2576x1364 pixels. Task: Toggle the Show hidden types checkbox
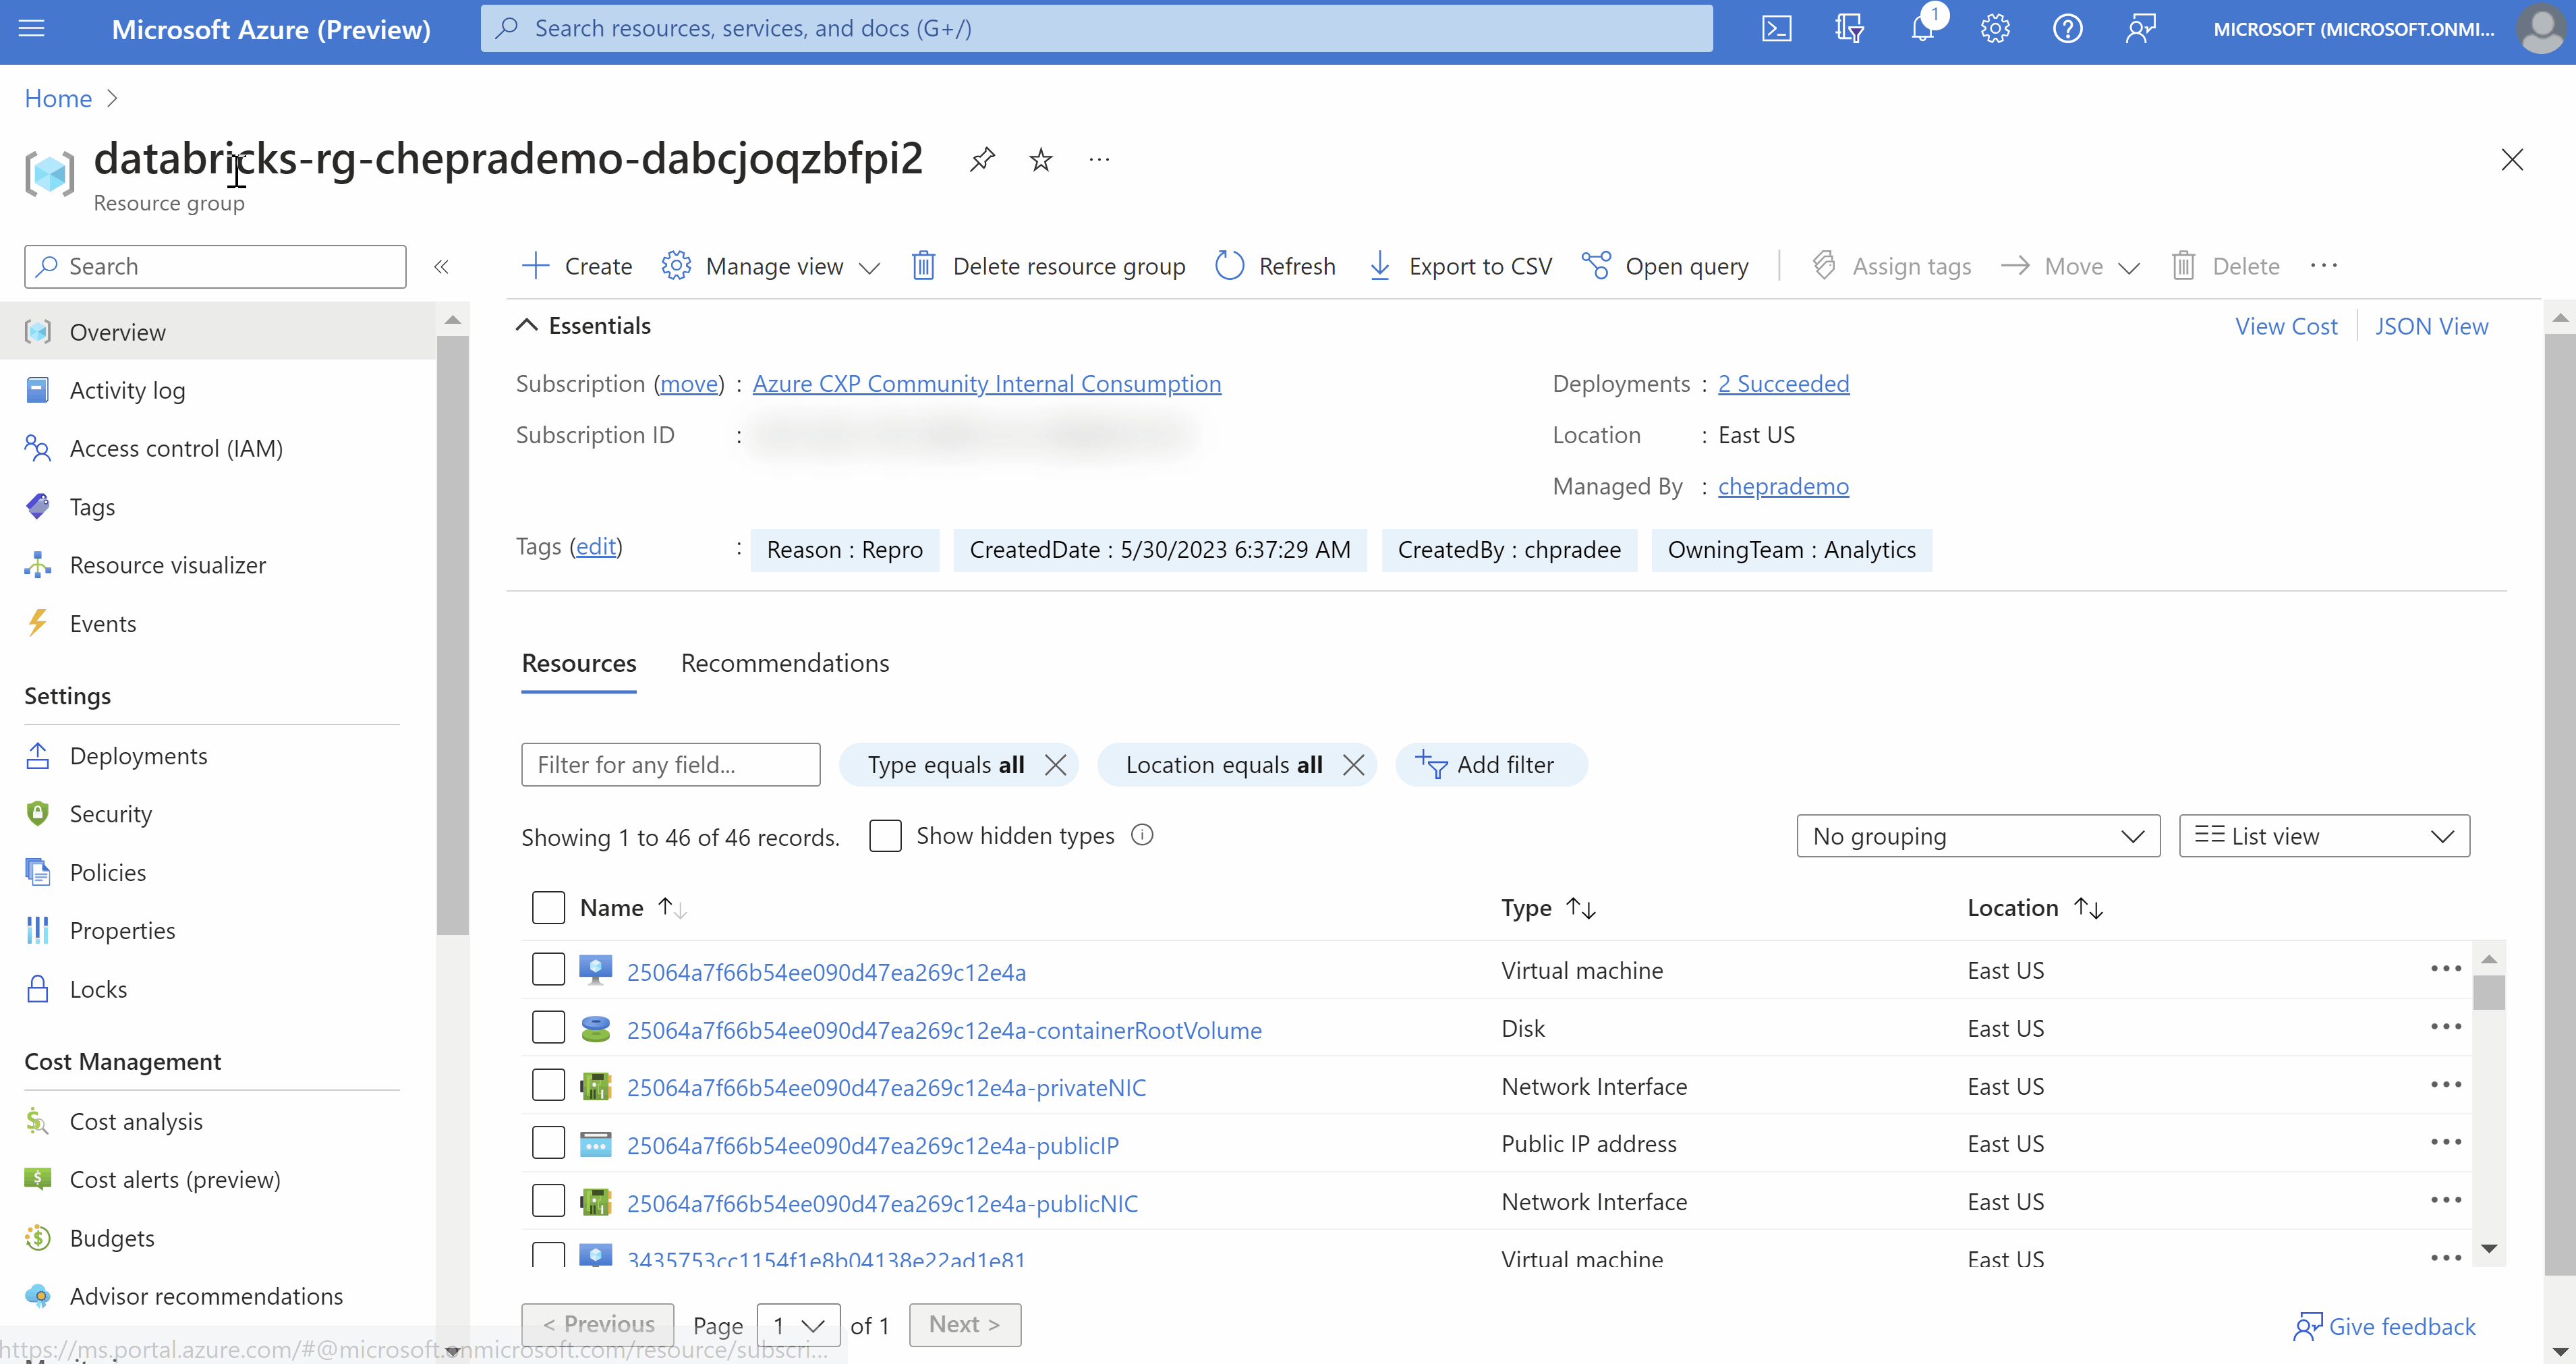885,836
